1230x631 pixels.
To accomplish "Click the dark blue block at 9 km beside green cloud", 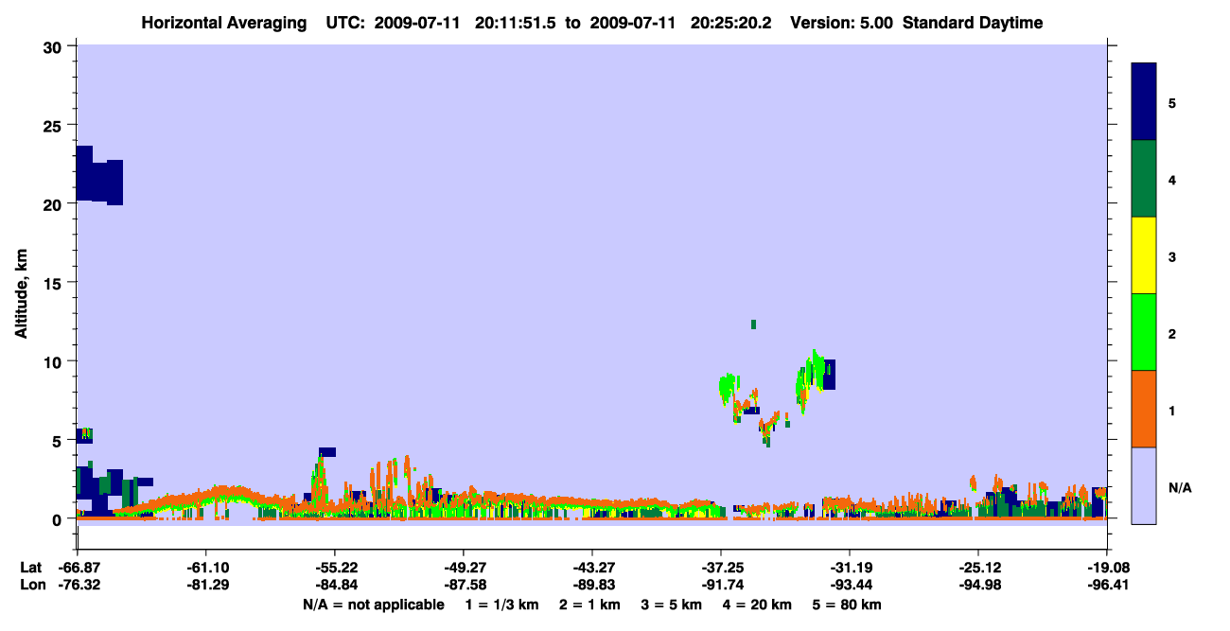I will click(x=829, y=375).
